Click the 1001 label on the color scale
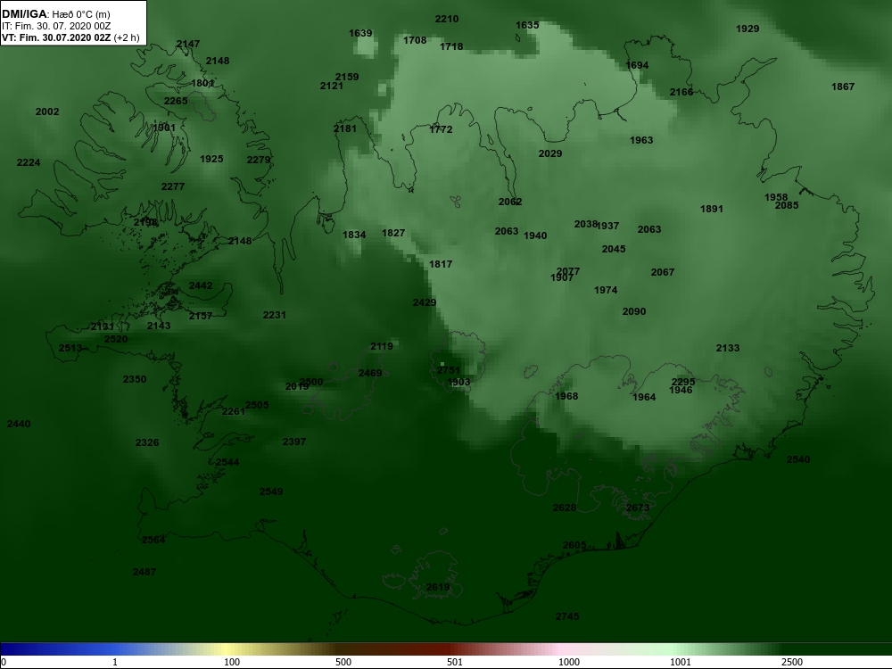 click(680, 662)
